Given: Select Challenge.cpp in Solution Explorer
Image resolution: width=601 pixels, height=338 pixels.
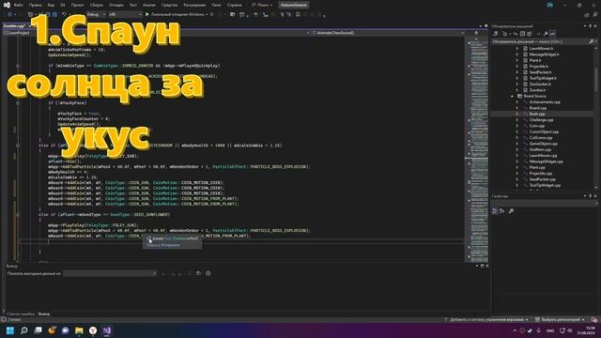Looking at the screenshot, I should click(x=541, y=120).
